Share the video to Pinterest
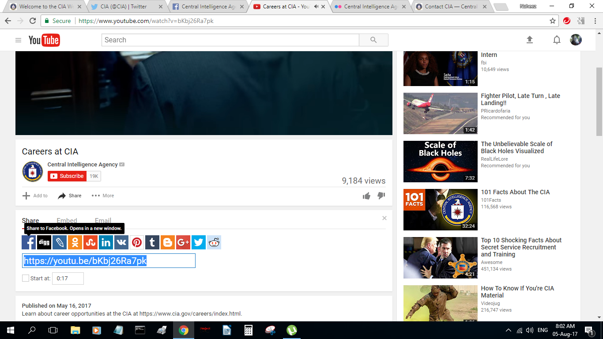 [137, 242]
